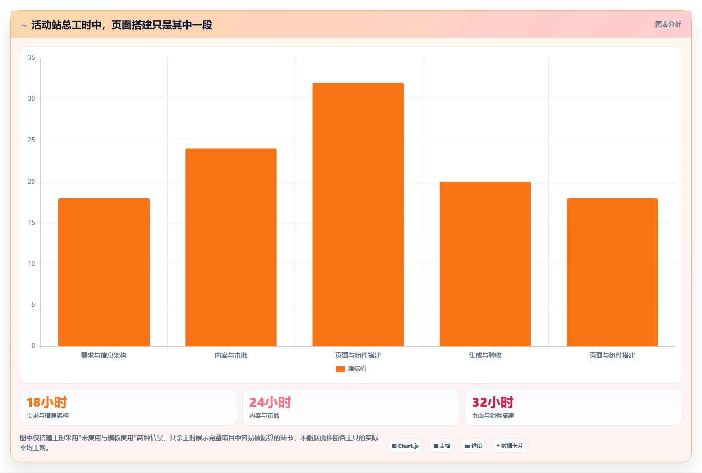Click the 35 tick on the y-axis

click(x=31, y=58)
